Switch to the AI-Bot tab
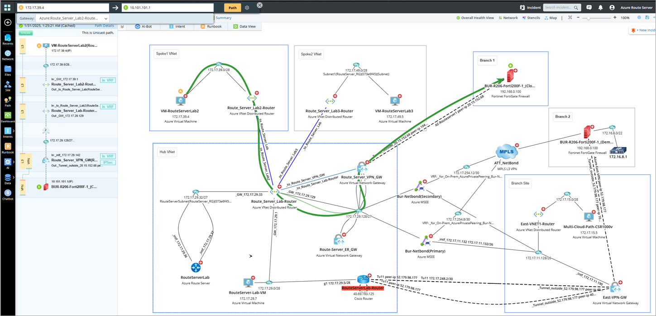656x316 pixels. [143, 27]
